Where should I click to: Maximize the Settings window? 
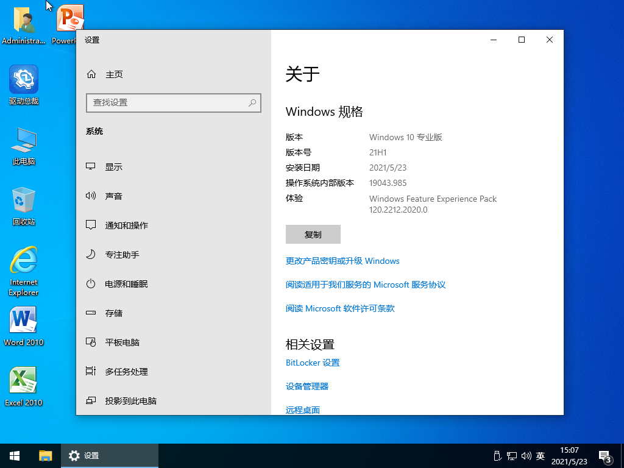tap(522, 40)
